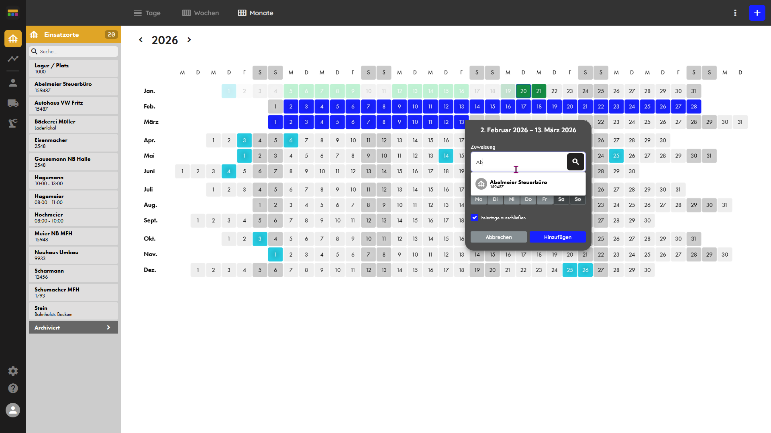This screenshot has width=771, height=433.
Task: Switch to the Tage view tab
Action: pos(147,13)
